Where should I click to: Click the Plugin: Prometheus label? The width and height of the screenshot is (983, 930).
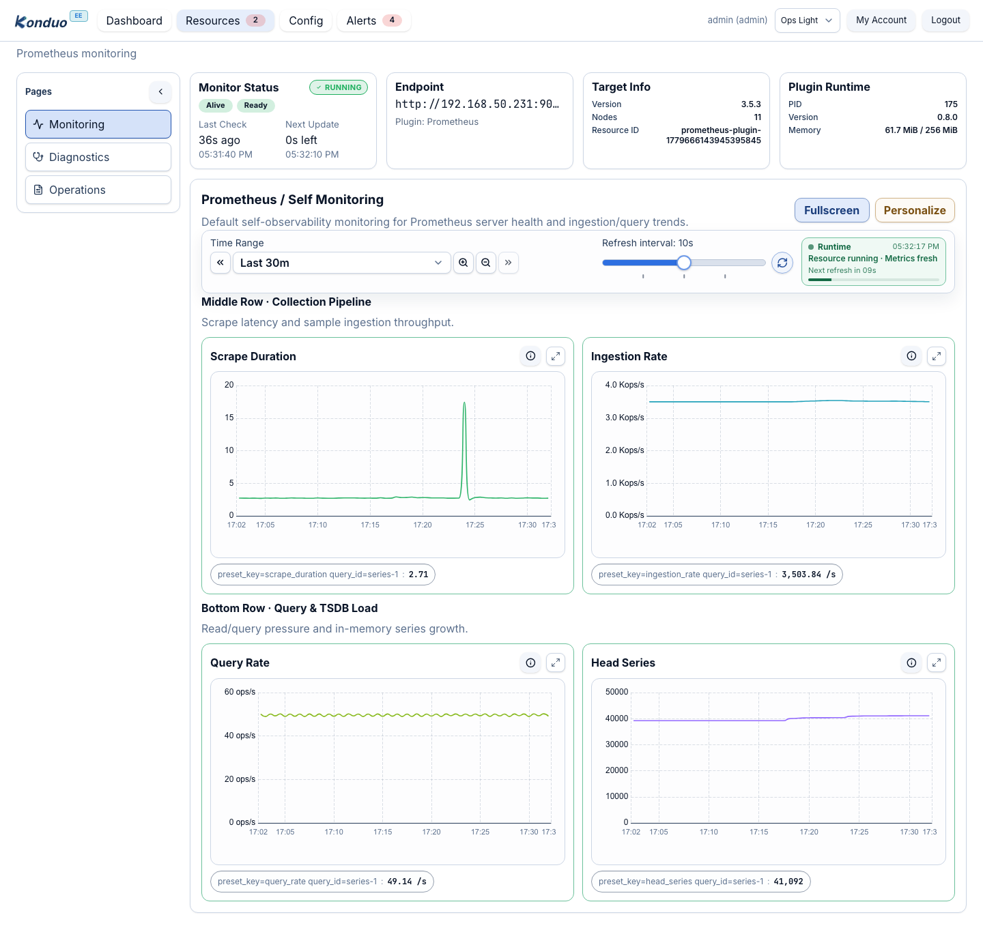[437, 122]
